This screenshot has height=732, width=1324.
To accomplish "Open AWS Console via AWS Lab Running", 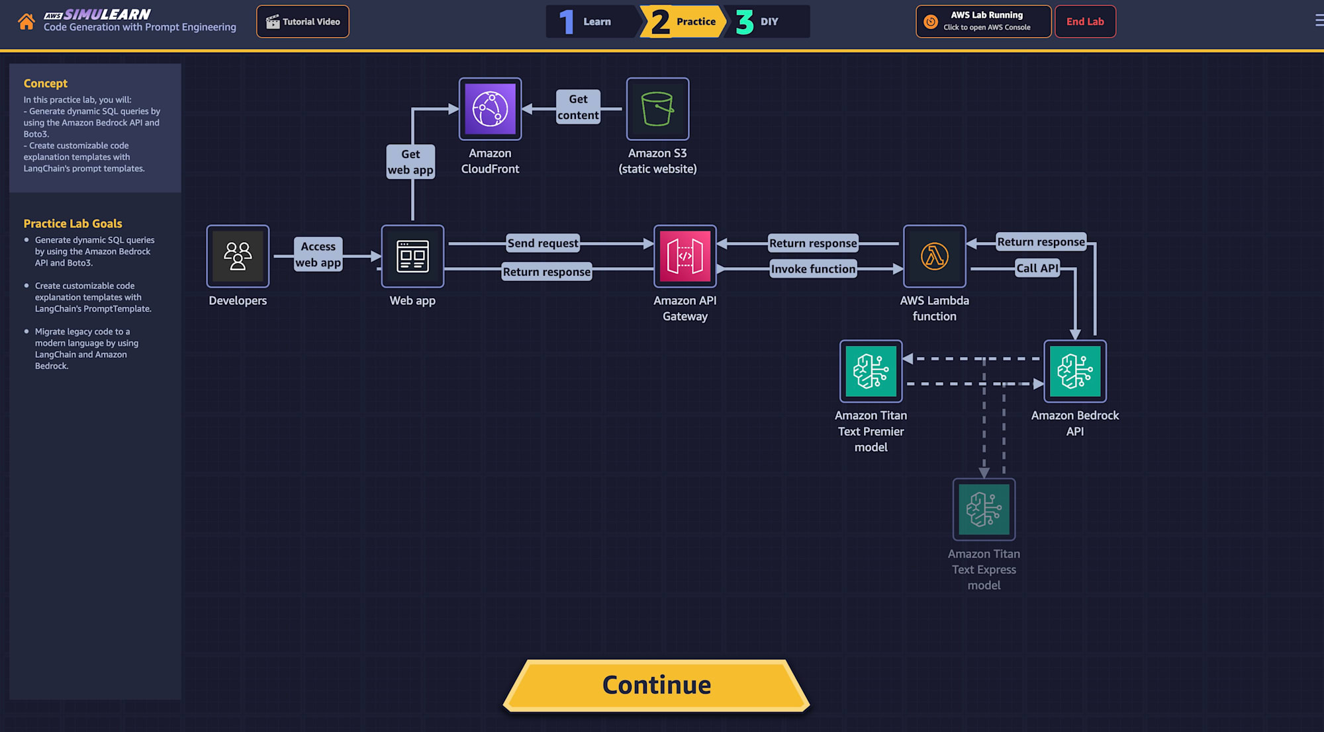I will click(983, 22).
